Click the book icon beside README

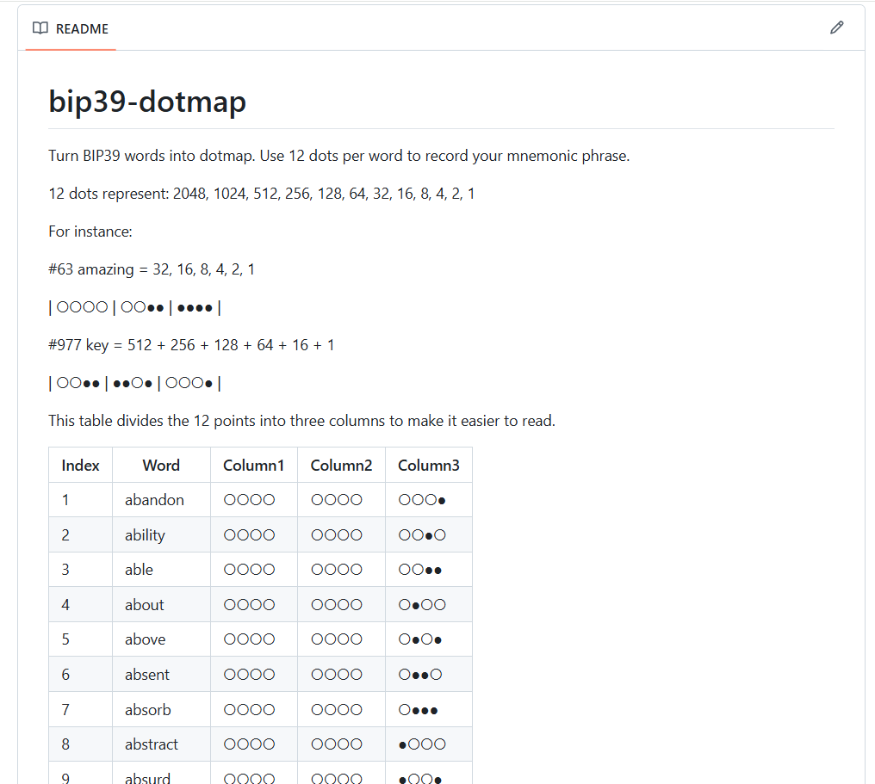[x=40, y=28]
